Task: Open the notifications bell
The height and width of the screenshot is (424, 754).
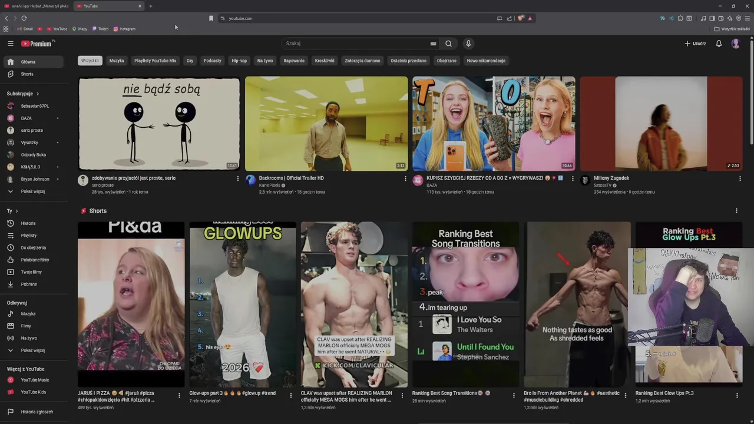Action: pos(719,44)
